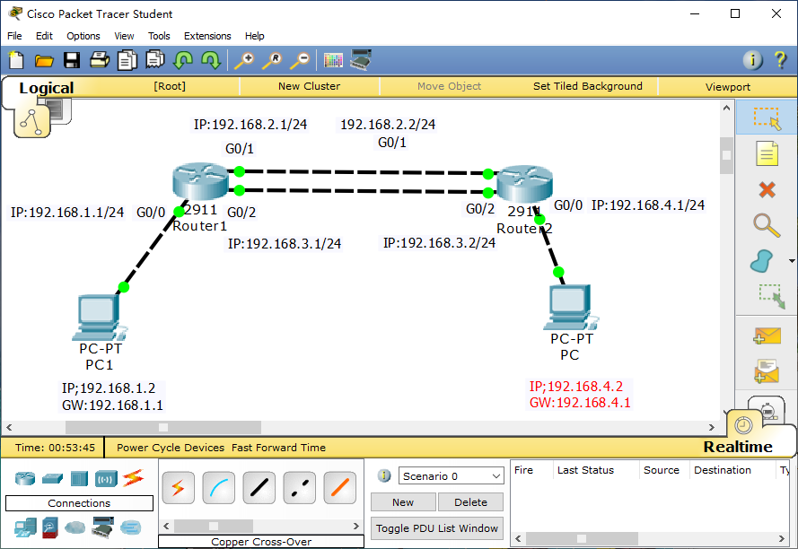
Task: Expand the Draw Polygon tool dropdown arrow
Action: pyautogui.click(x=792, y=261)
